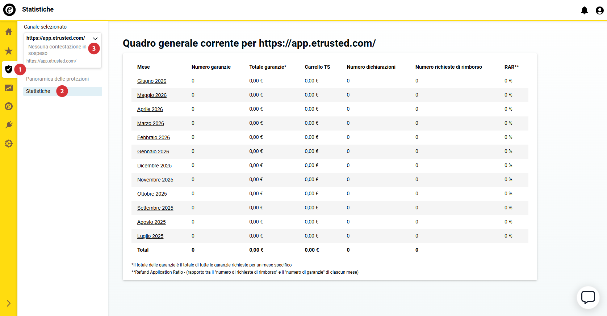The height and width of the screenshot is (316, 607).
Task: Click Canale selezionato label
Action: tap(45, 27)
